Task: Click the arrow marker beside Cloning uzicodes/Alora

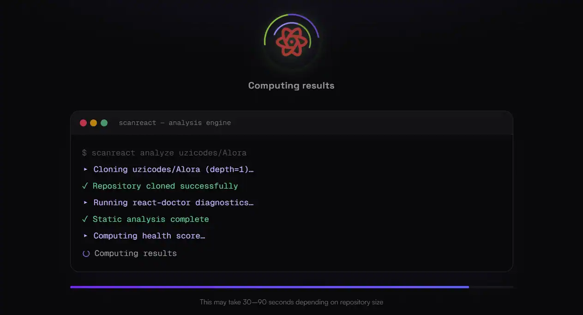Action: [85, 169]
